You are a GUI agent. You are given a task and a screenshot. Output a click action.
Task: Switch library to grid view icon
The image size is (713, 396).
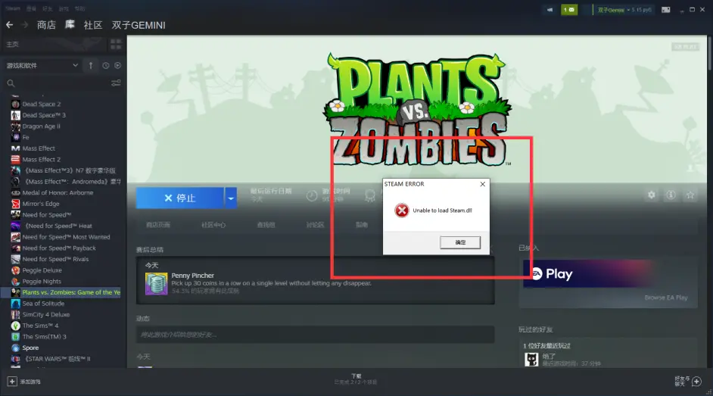coord(116,44)
